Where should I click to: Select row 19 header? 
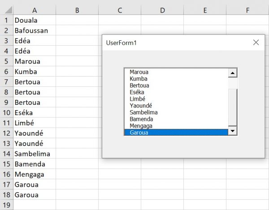click(7, 205)
